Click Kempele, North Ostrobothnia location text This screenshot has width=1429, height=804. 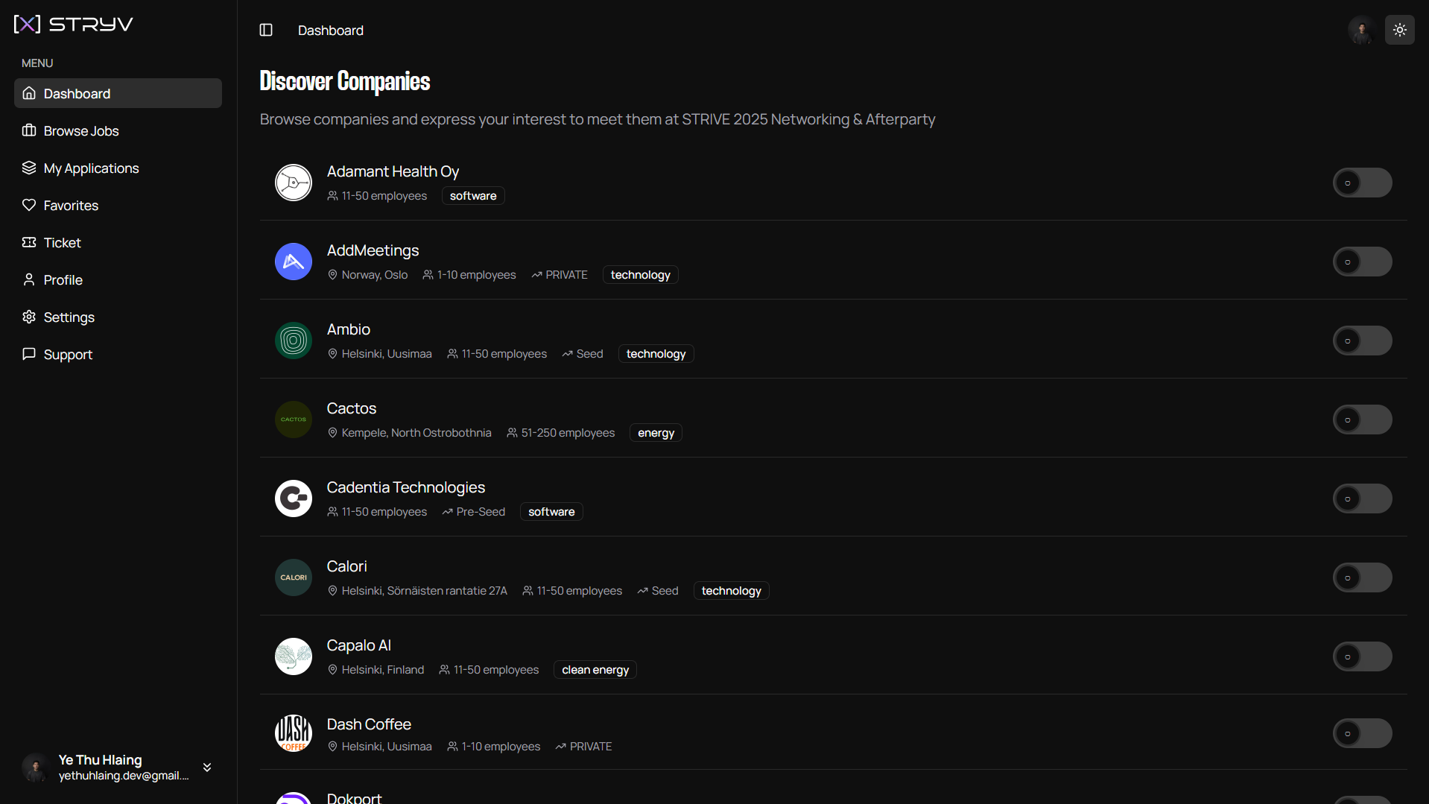[416, 433]
